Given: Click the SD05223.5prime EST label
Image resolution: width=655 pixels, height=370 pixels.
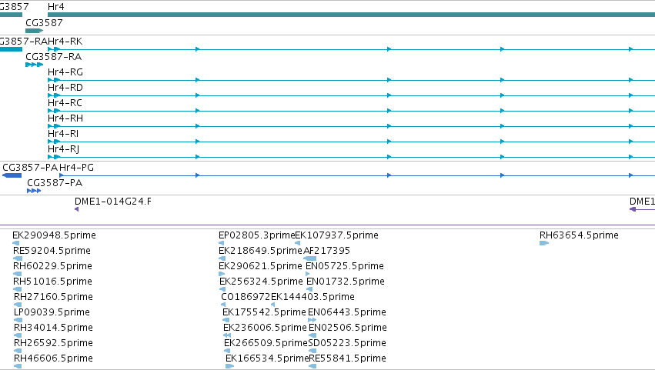Looking at the screenshot, I should pos(347,343).
